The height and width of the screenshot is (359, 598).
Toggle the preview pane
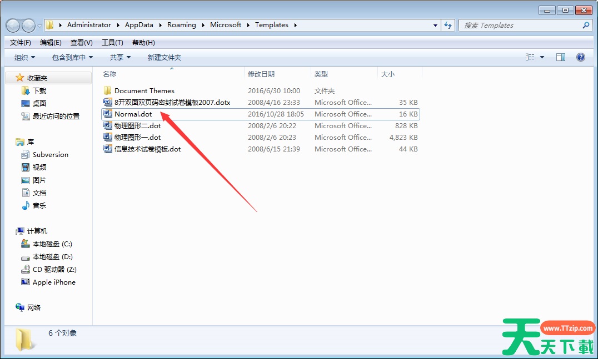(x=561, y=58)
